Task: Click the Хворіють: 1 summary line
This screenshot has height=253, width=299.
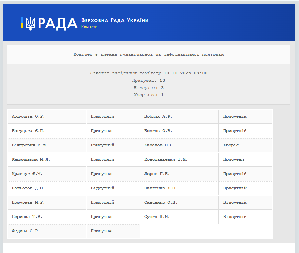Action: coord(148,95)
